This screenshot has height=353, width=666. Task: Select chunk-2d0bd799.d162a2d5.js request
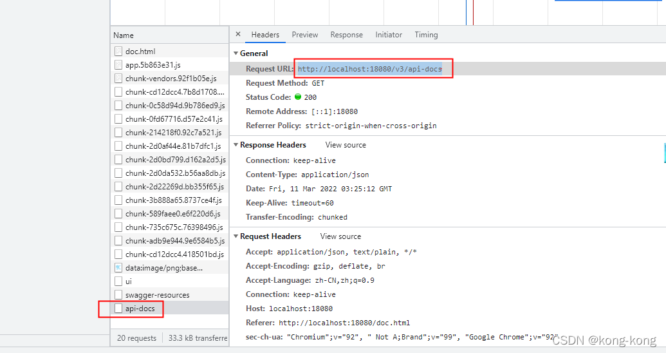(x=170, y=160)
